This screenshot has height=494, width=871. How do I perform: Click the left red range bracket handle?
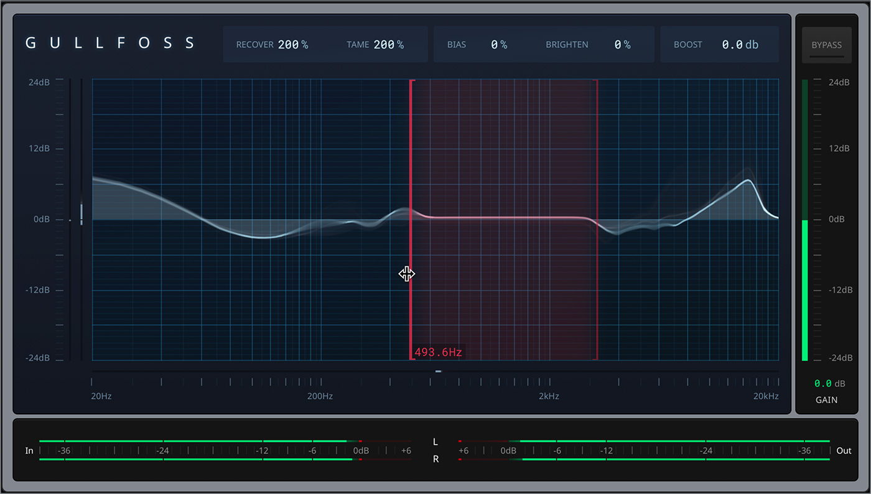pyautogui.click(x=411, y=220)
